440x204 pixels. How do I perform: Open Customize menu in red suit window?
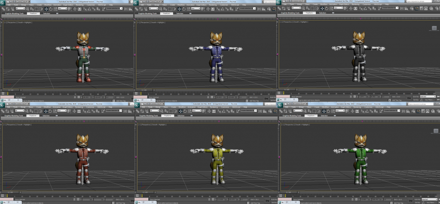pos(90,107)
